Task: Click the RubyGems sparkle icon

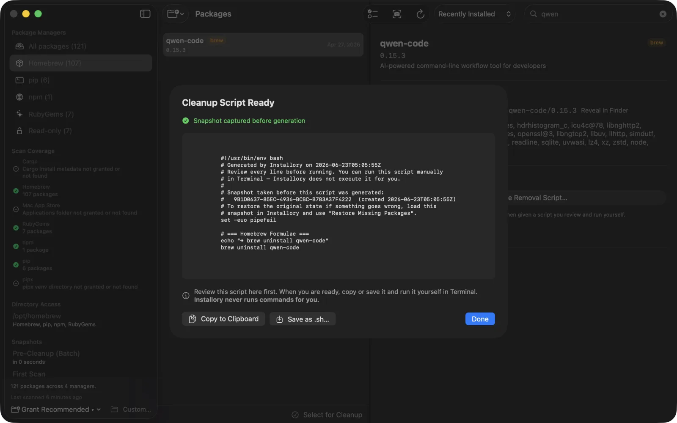Action: (19, 114)
